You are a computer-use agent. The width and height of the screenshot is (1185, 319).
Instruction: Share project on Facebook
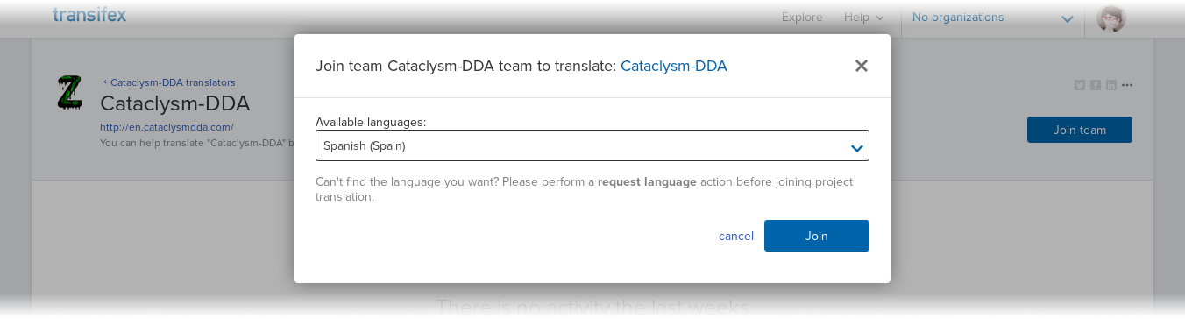coord(1096,85)
